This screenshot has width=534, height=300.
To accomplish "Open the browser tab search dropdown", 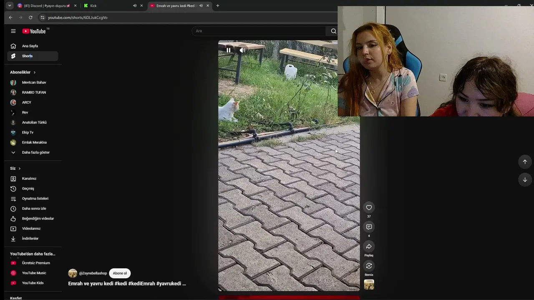I will click(x=10, y=6).
